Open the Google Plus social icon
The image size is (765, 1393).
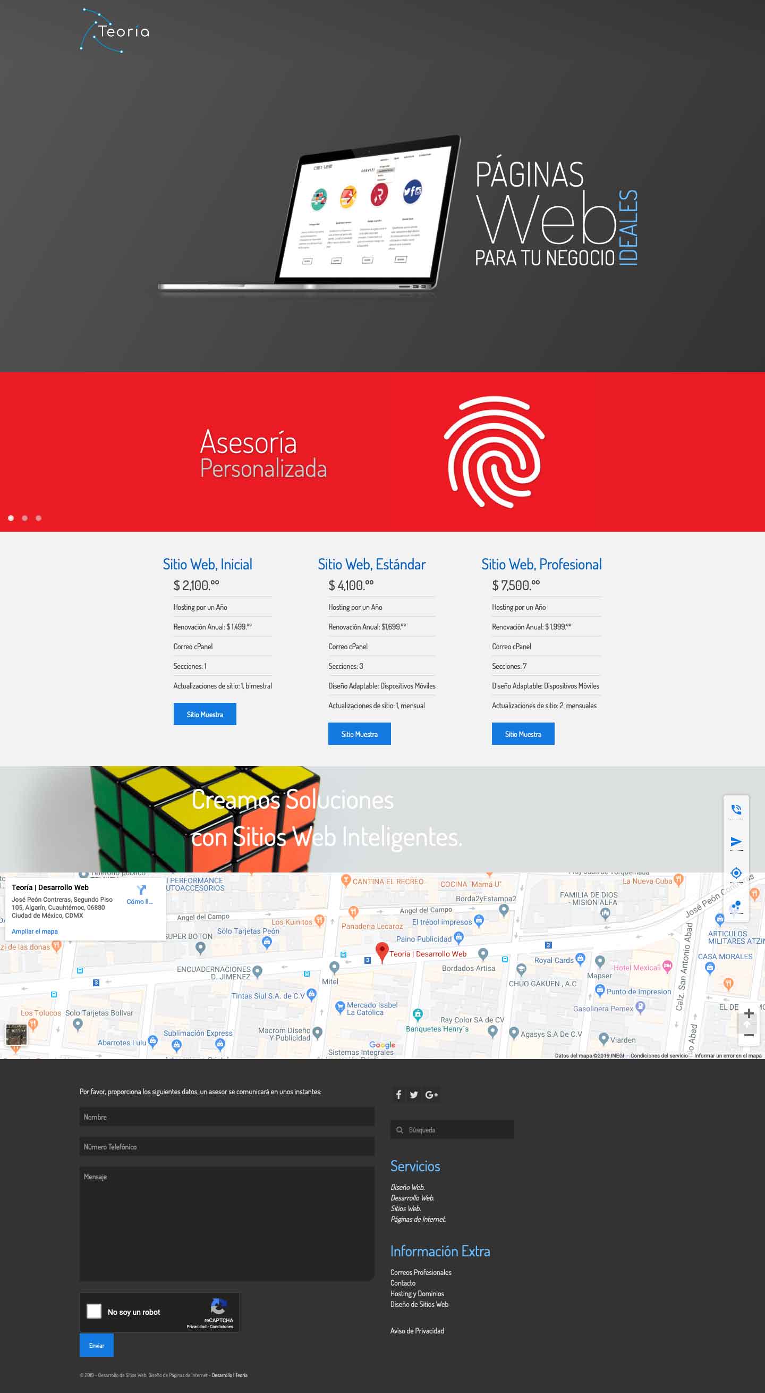(x=431, y=1095)
